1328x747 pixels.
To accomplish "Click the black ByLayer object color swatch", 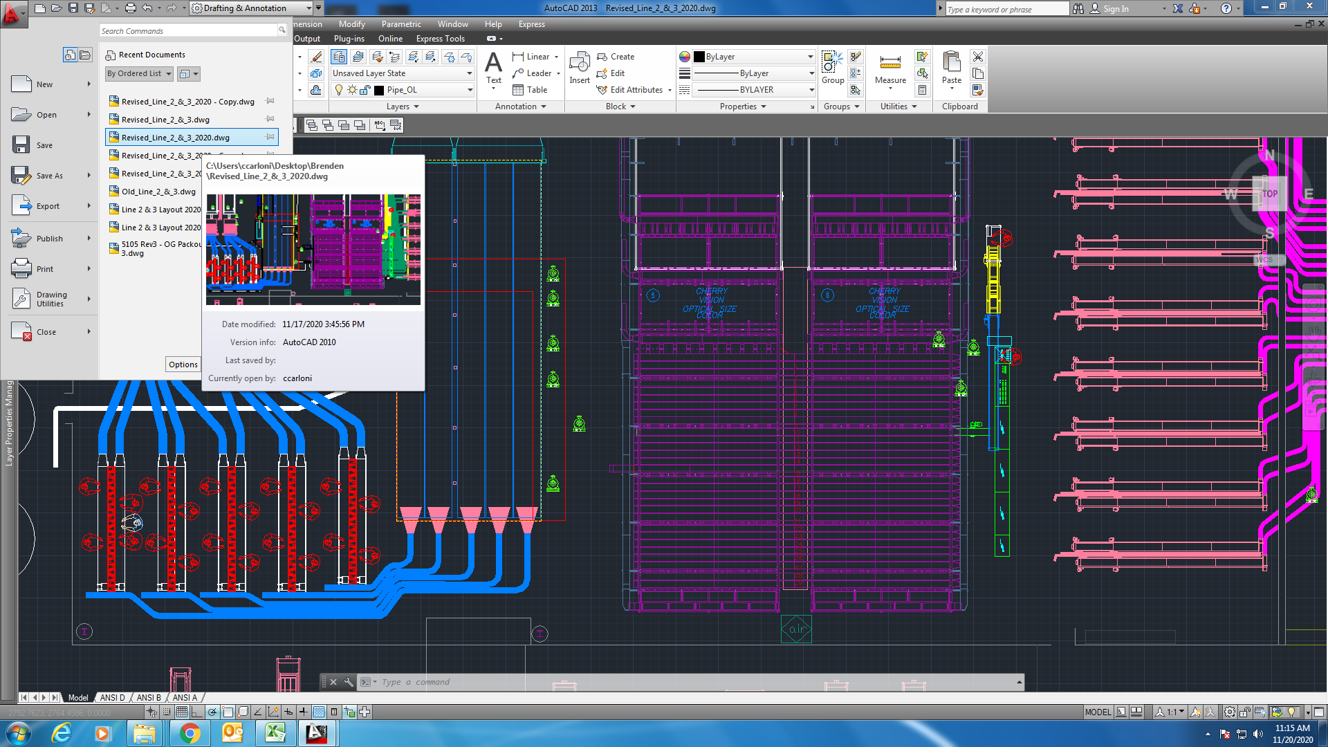I will coord(699,57).
